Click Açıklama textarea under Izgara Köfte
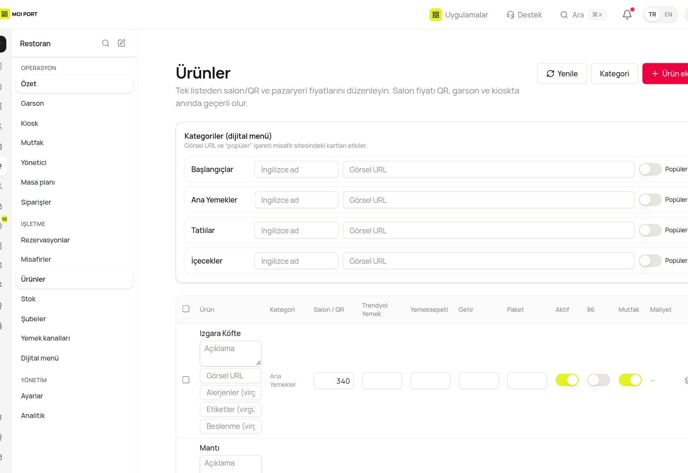The height and width of the screenshot is (473, 688). (231, 353)
